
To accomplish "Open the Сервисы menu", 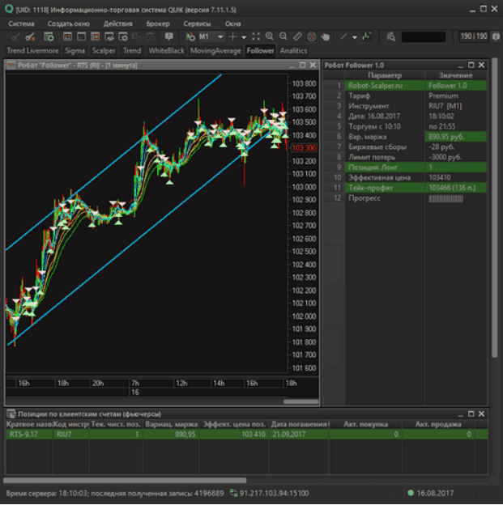I will [197, 23].
